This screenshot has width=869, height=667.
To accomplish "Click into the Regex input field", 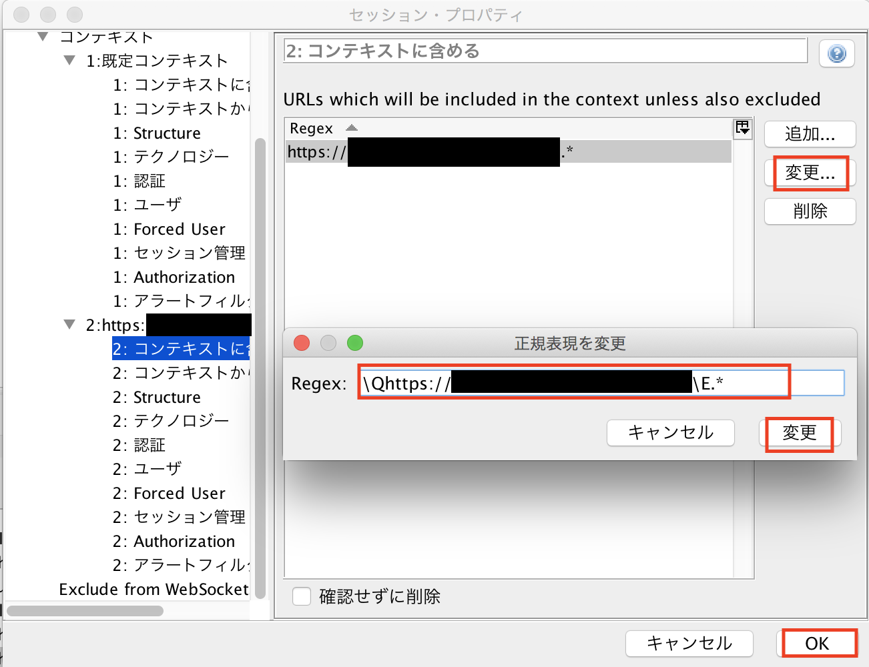I will [x=601, y=383].
